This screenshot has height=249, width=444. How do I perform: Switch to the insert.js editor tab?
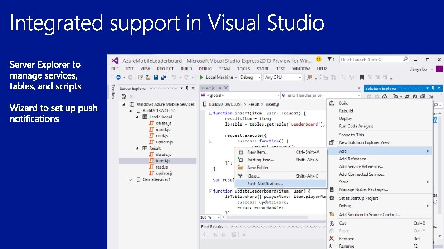coord(208,88)
